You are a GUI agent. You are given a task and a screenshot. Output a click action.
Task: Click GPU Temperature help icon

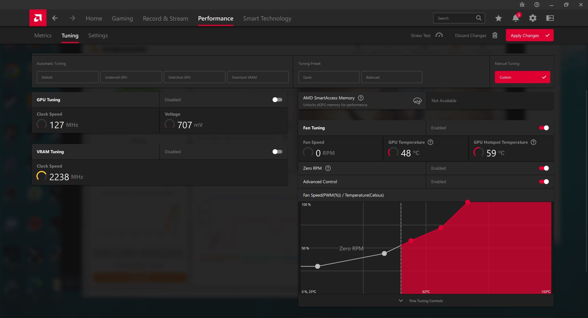[430, 142]
